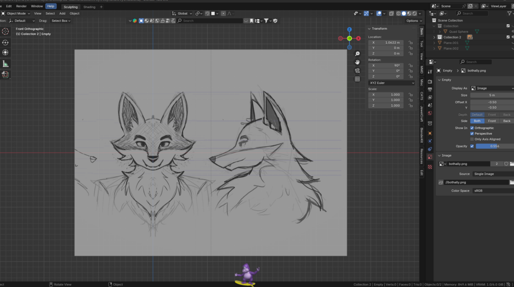Viewport: 514px width, 287px height.
Task: Click the shield icon in asset toolbar
Action: 275,20
